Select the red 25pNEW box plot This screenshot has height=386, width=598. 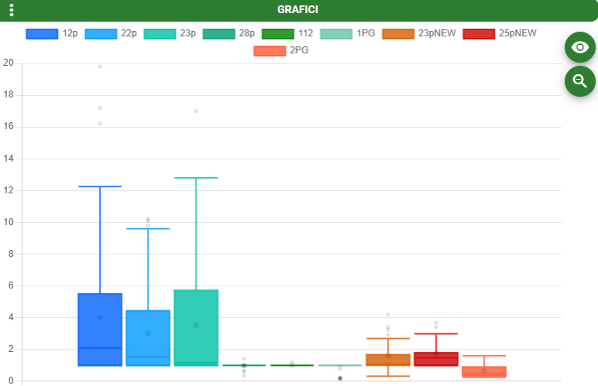pyautogui.click(x=436, y=359)
